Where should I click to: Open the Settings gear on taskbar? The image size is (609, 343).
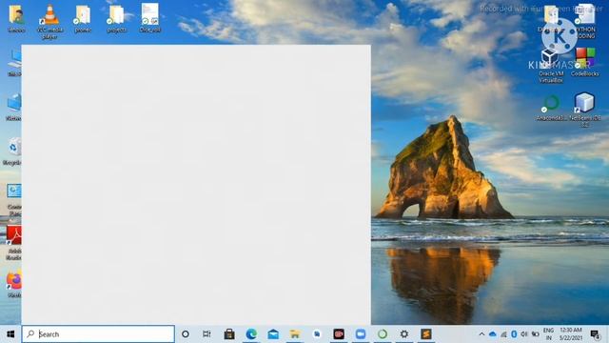[x=404, y=334]
